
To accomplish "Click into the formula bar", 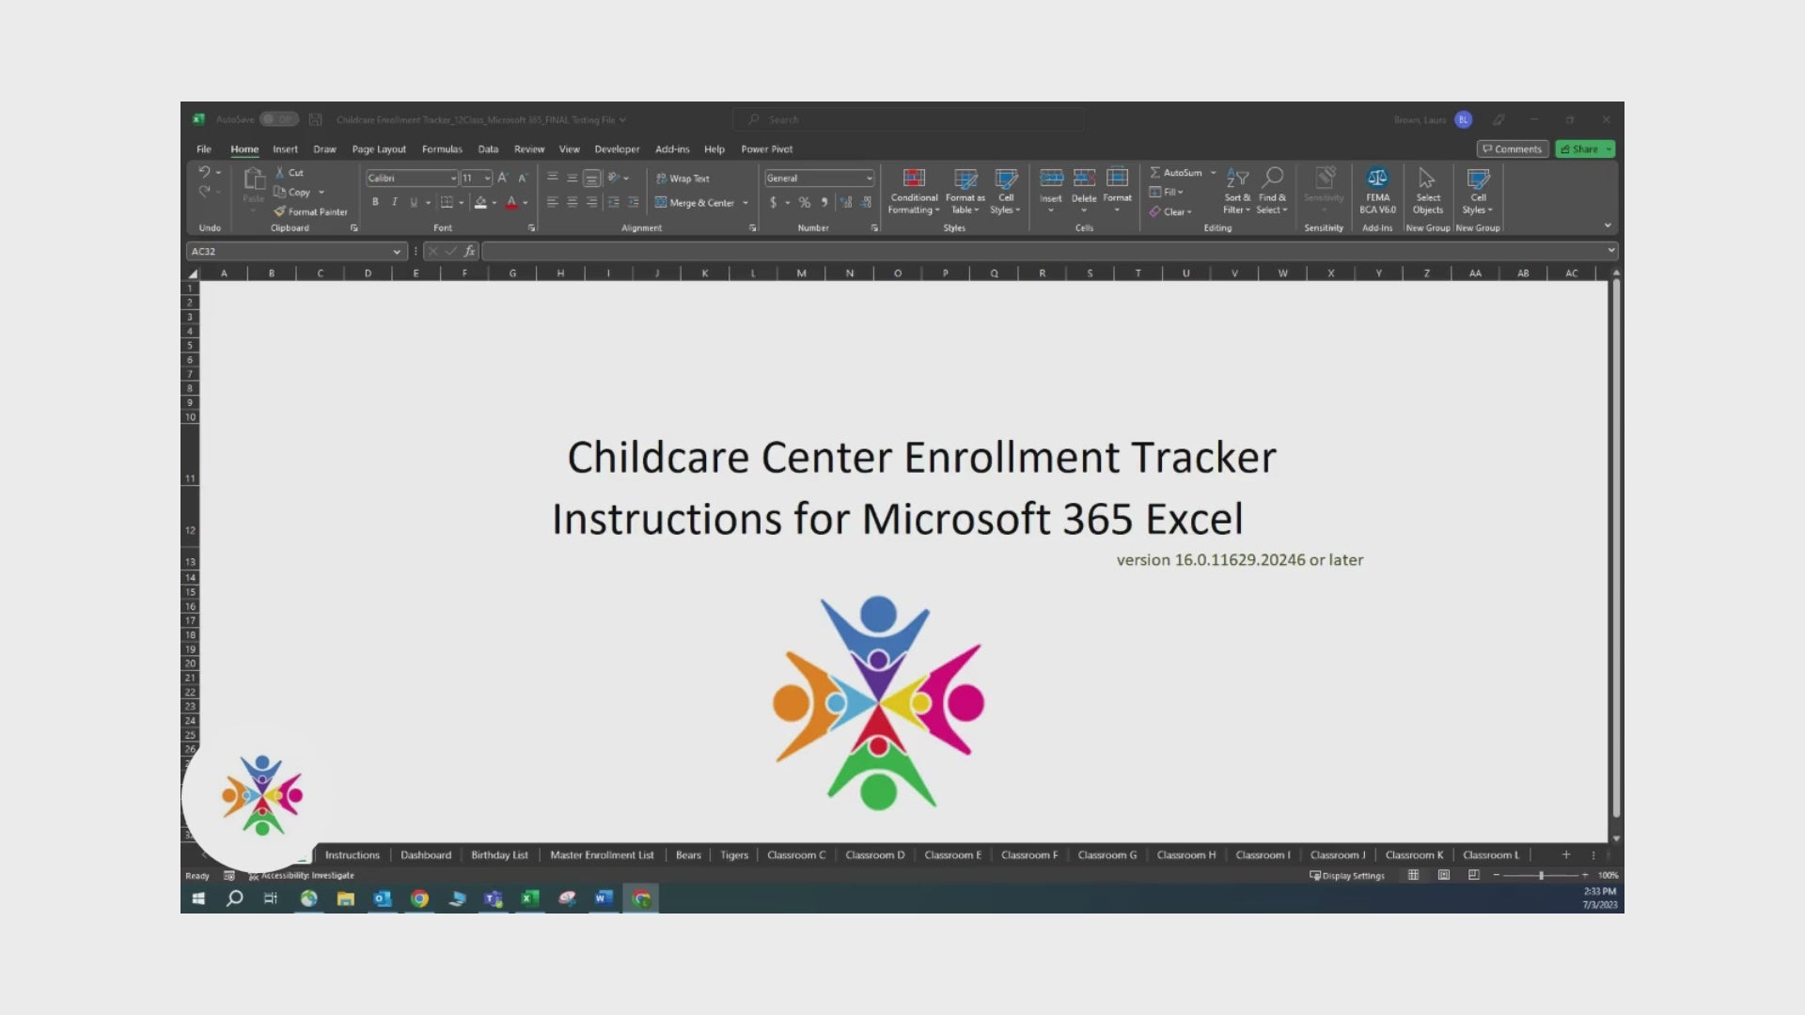I will [x=1049, y=251].
